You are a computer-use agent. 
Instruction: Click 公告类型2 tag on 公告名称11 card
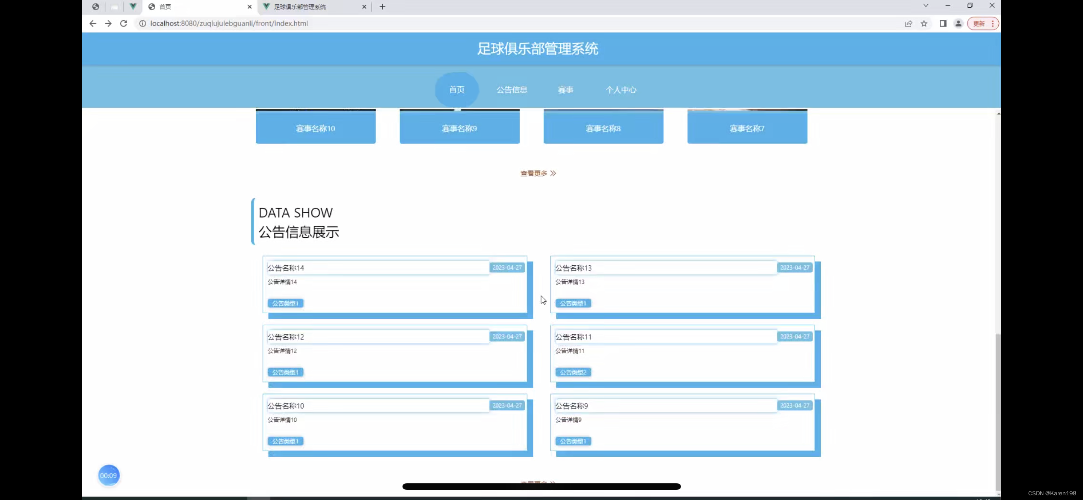[x=573, y=372]
